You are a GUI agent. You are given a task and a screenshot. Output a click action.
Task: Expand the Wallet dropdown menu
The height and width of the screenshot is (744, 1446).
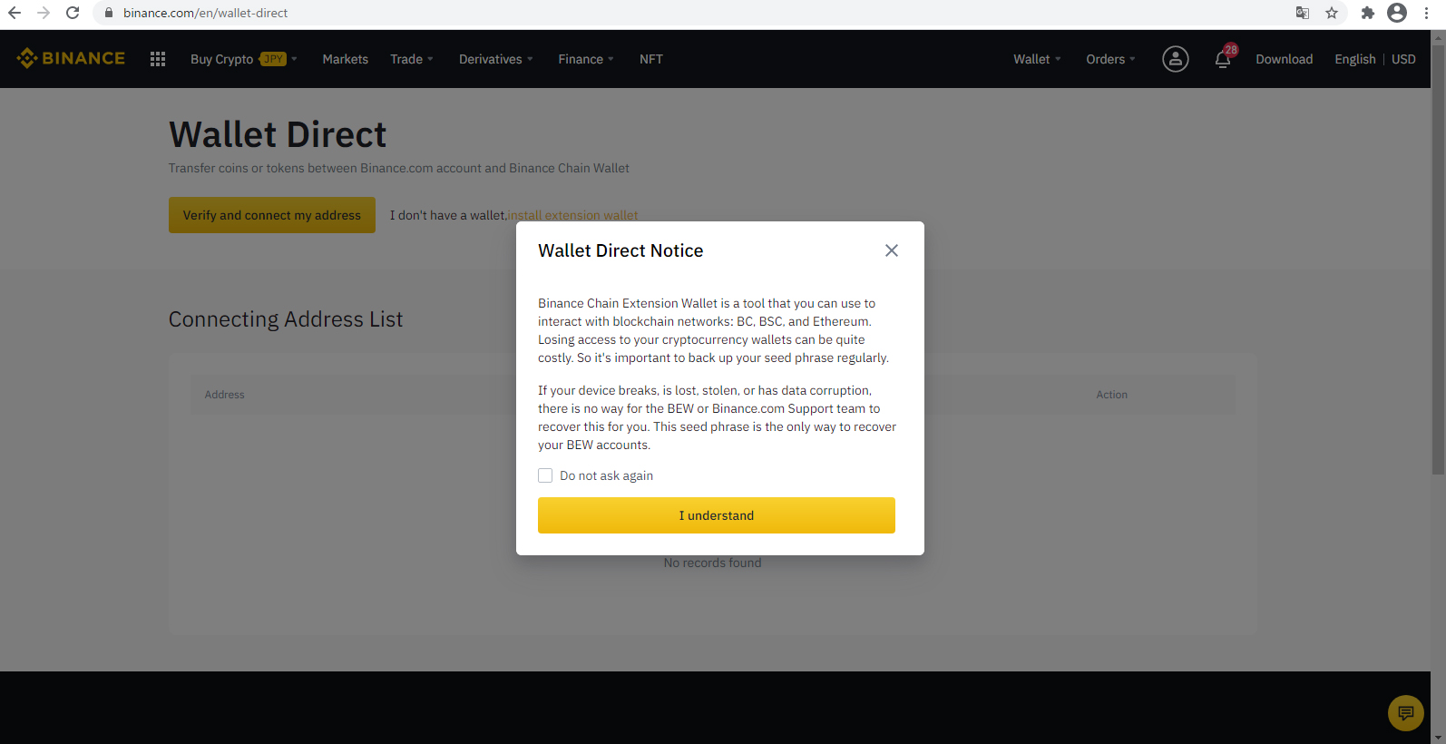(1037, 59)
